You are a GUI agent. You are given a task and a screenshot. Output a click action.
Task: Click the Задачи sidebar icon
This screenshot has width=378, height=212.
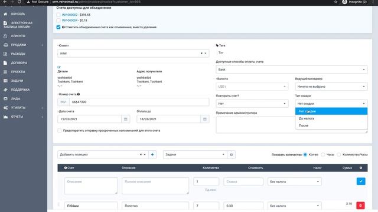[x=5, y=81]
